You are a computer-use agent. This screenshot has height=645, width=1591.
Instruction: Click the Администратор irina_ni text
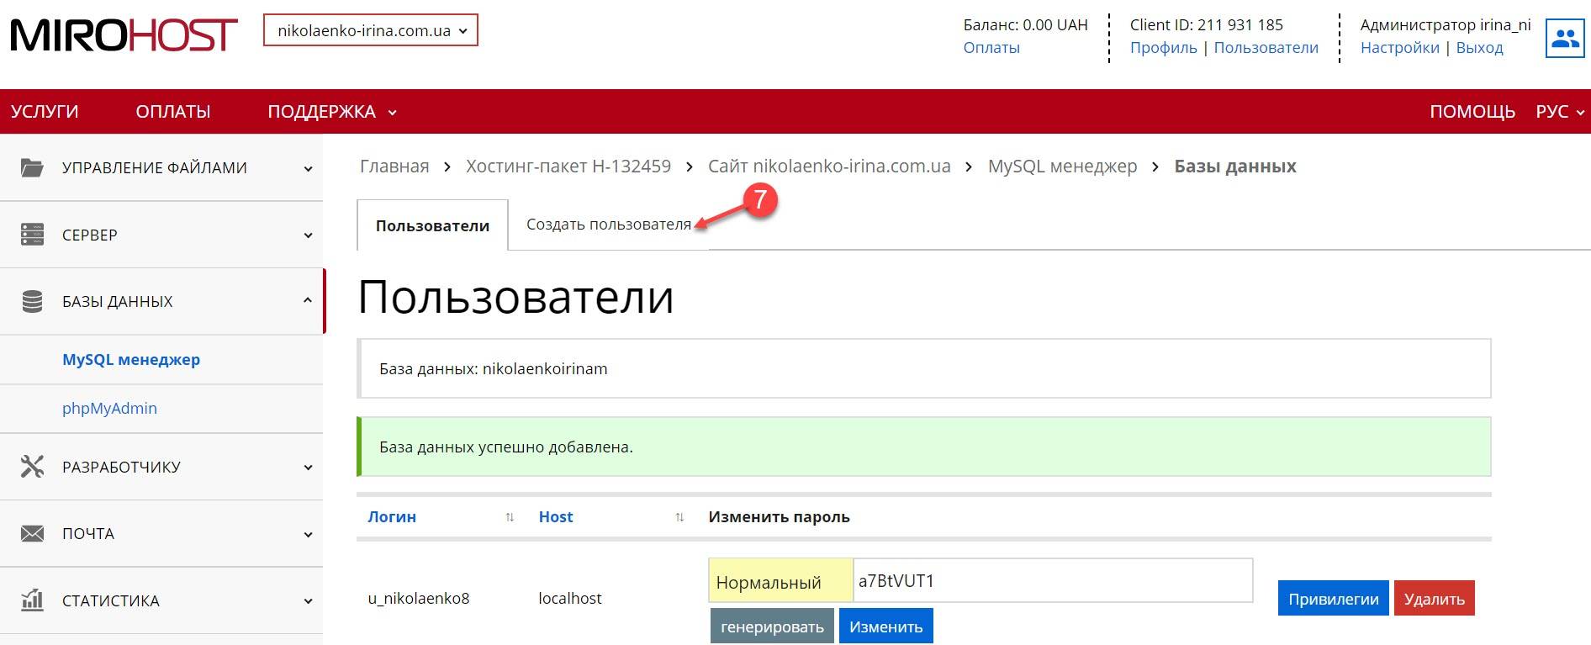coord(1446,25)
